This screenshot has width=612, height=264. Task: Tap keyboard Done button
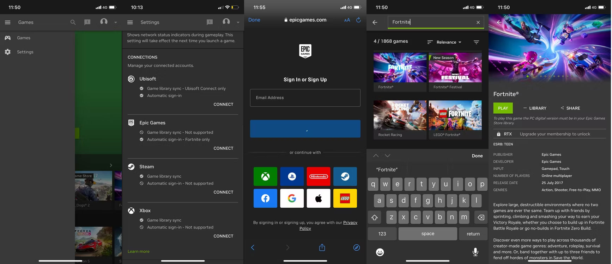click(x=477, y=156)
